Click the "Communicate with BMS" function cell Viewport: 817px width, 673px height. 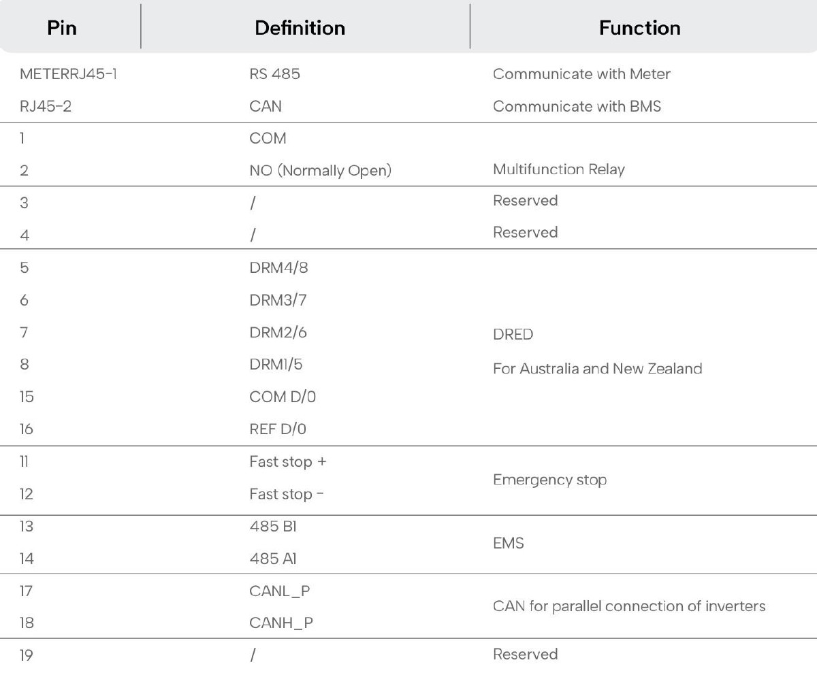(577, 106)
